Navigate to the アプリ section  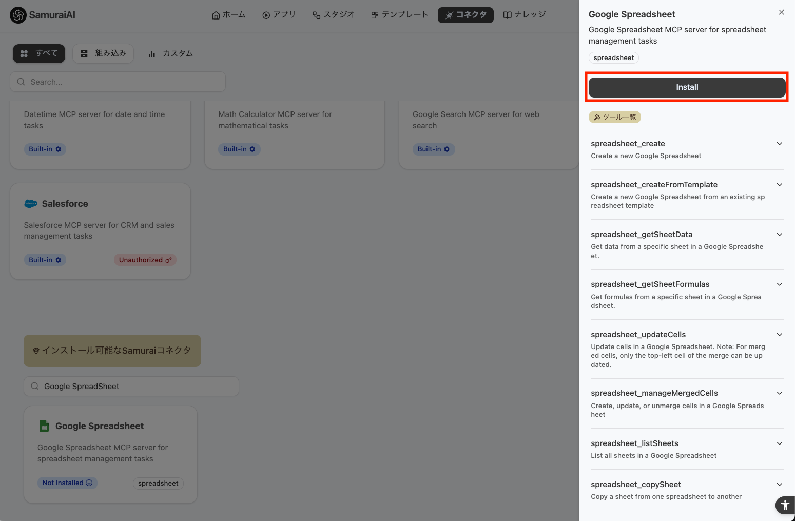pos(279,15)
